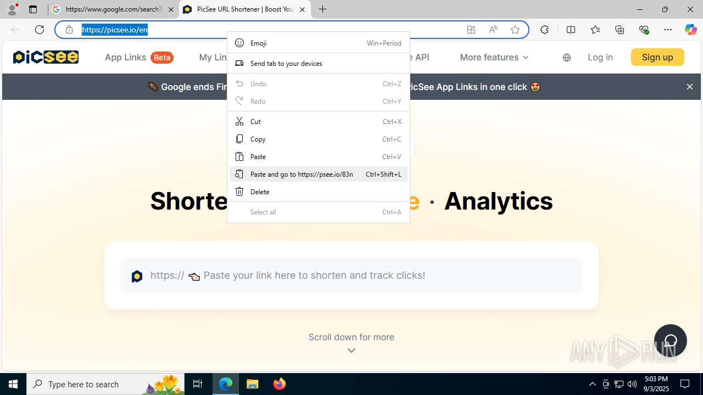Open the chat support bubble
Screen dimensions: 703x395
pyautogui.click(x=671, y=341)
